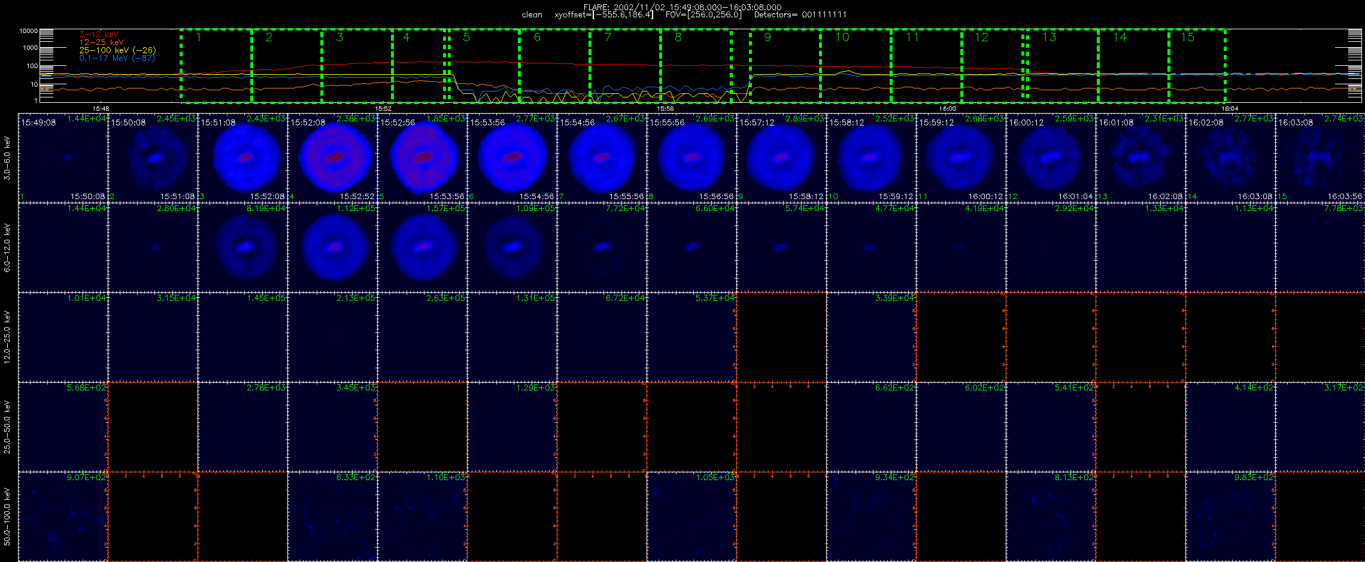Open the 6.0-12.0 keV image with peak 8.19E+04

243,248
